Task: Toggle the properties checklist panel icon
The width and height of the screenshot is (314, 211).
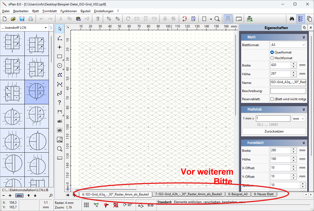Action: pos(301,19)
